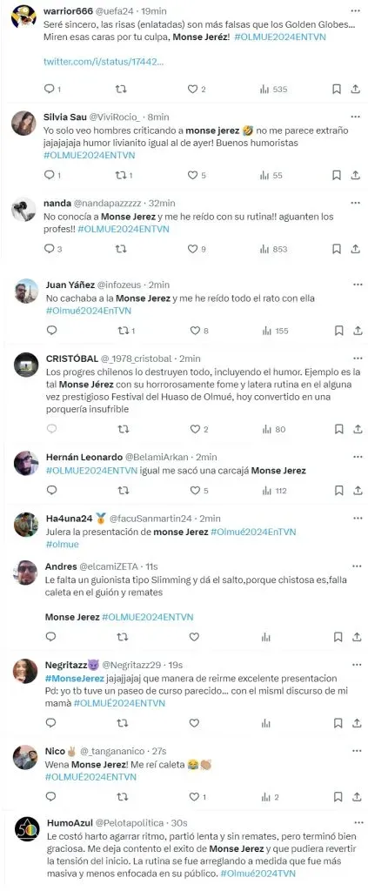Viewport: 368px width, 891px height.
Task: Like Nico's tweet with one like
Action: click(194, 797)
